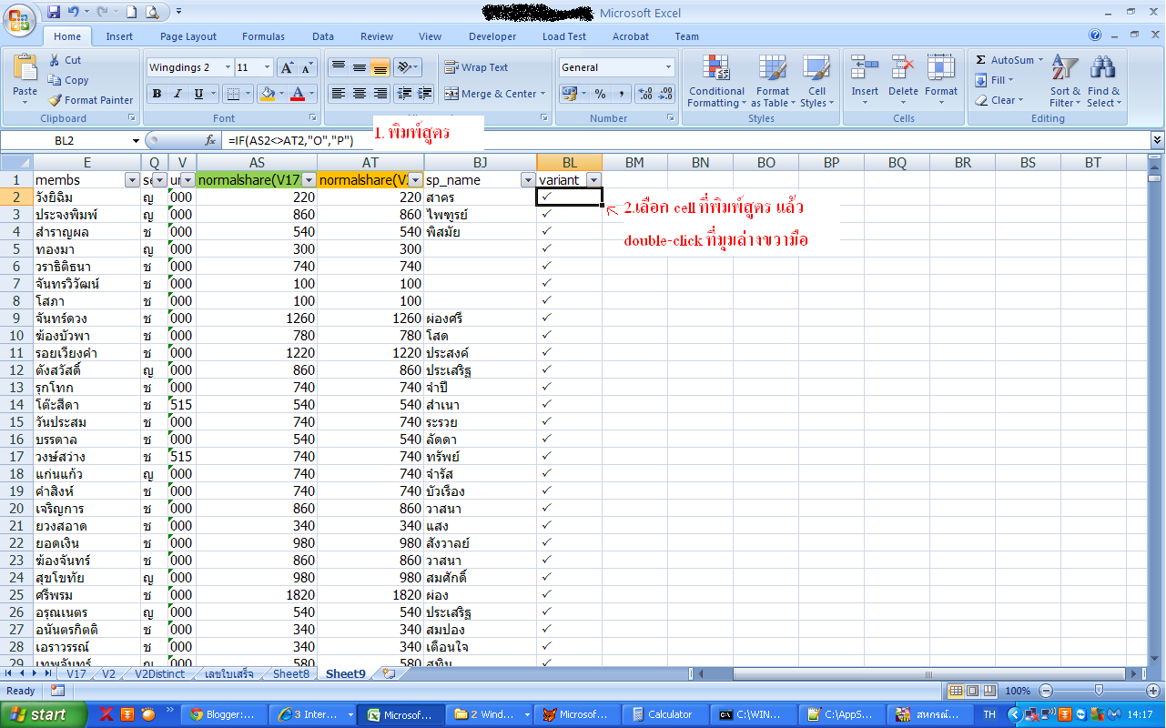Click Decrease Decimal icon
1166x728 pixels.
tap(666, 94)
